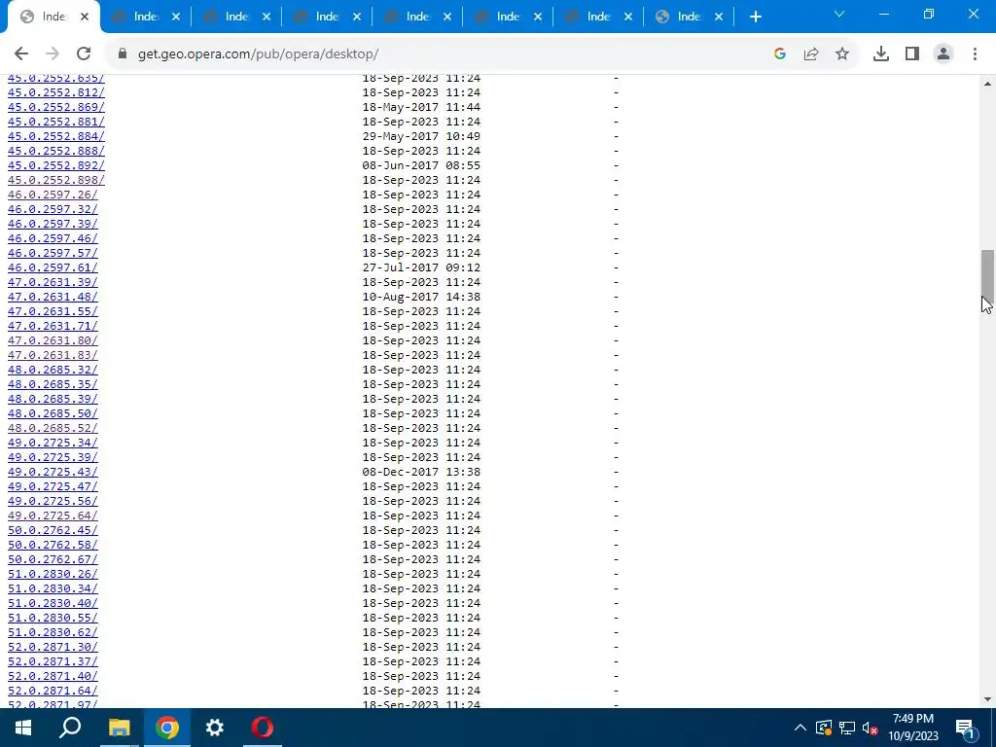
Task: Click the forward navigation arrow
Action: (x=53, y=54)
